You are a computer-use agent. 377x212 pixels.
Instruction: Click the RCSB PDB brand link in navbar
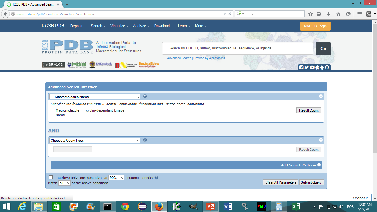point(53,26)
